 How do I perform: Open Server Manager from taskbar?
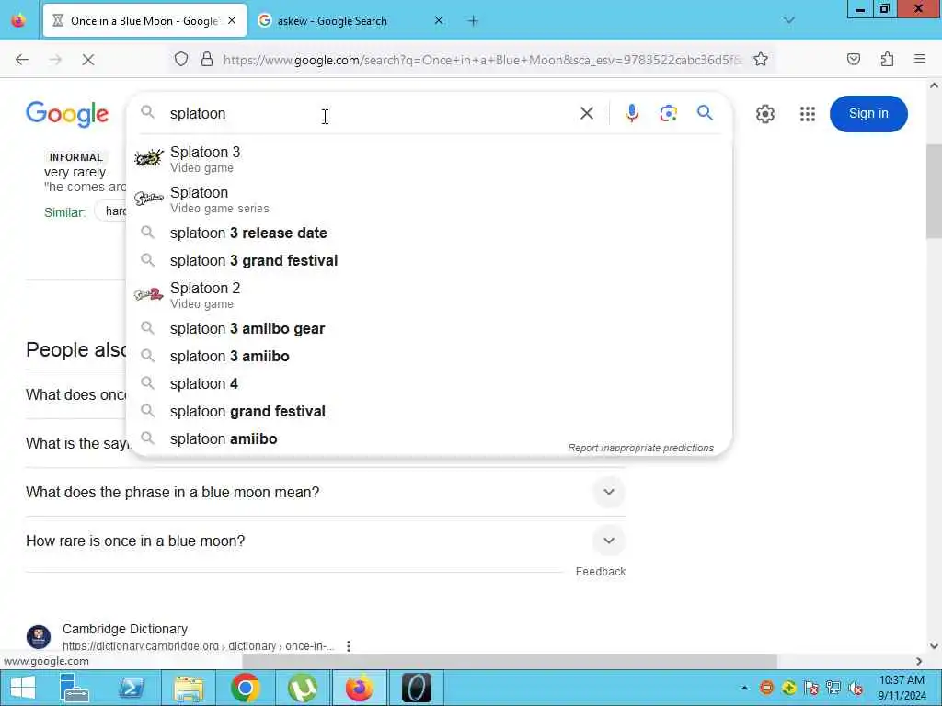pos(75,688)
